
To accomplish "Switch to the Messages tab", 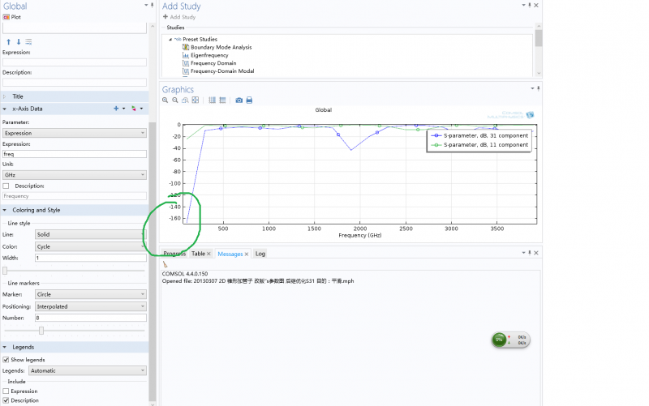I will pos(230,254).
